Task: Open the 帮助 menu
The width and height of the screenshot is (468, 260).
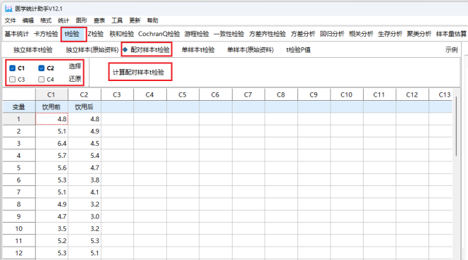Action: coord(152,20)
